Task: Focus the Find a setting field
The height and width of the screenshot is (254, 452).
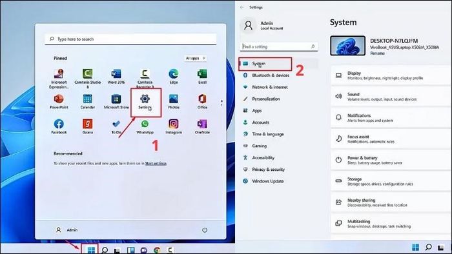Action: click(x=279, y=46)
